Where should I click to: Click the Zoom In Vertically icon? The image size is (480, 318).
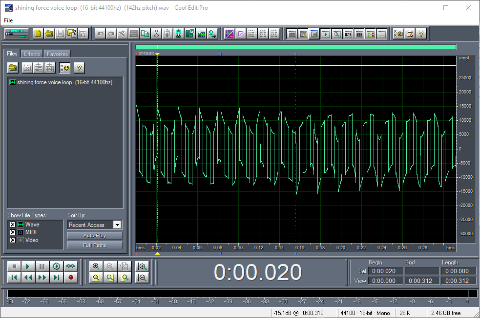tap(142, 266)
